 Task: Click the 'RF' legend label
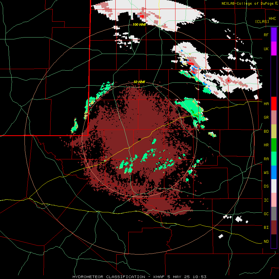(266, 35)
